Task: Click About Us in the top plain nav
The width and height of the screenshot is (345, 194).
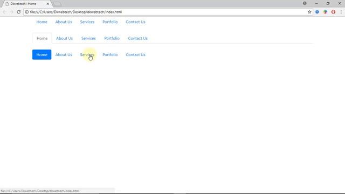Action: (64, 22)
